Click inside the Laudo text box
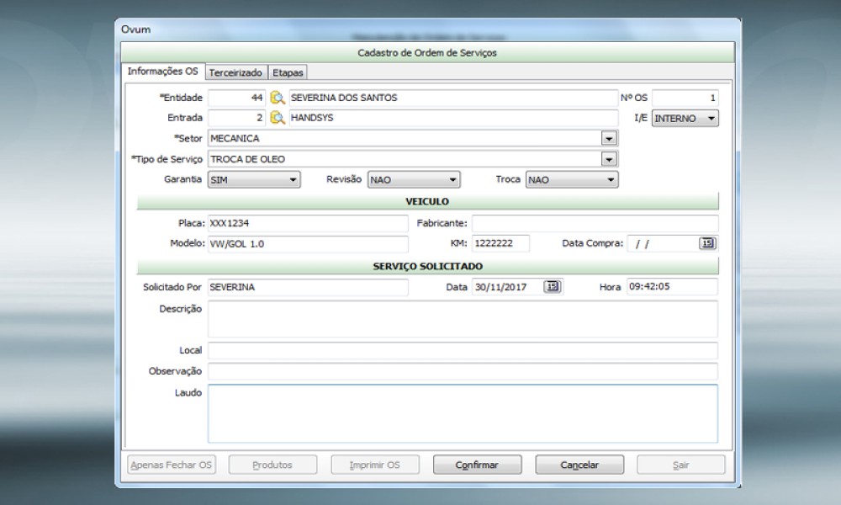This screenshot has height=505, width=841. coord(463,413)
